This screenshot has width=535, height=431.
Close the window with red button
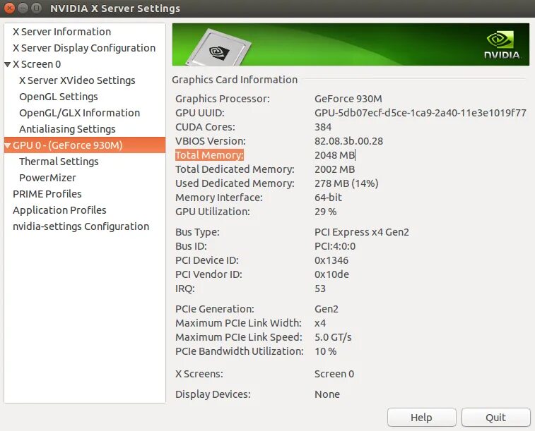click(x=9, y=8)
